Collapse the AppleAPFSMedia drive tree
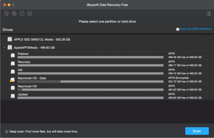This screenshot has height=138, width=214. (4, 47)
